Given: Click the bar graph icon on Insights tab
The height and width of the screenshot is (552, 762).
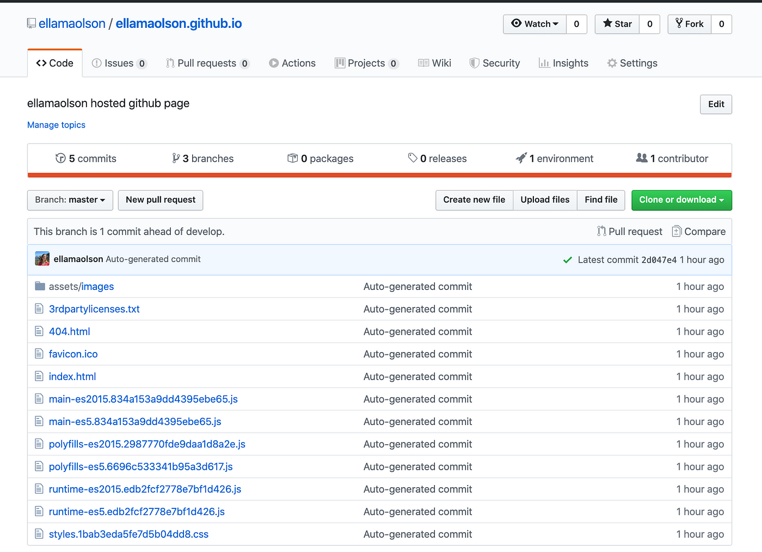Looking at the screenshot, I should coord(544,63).
